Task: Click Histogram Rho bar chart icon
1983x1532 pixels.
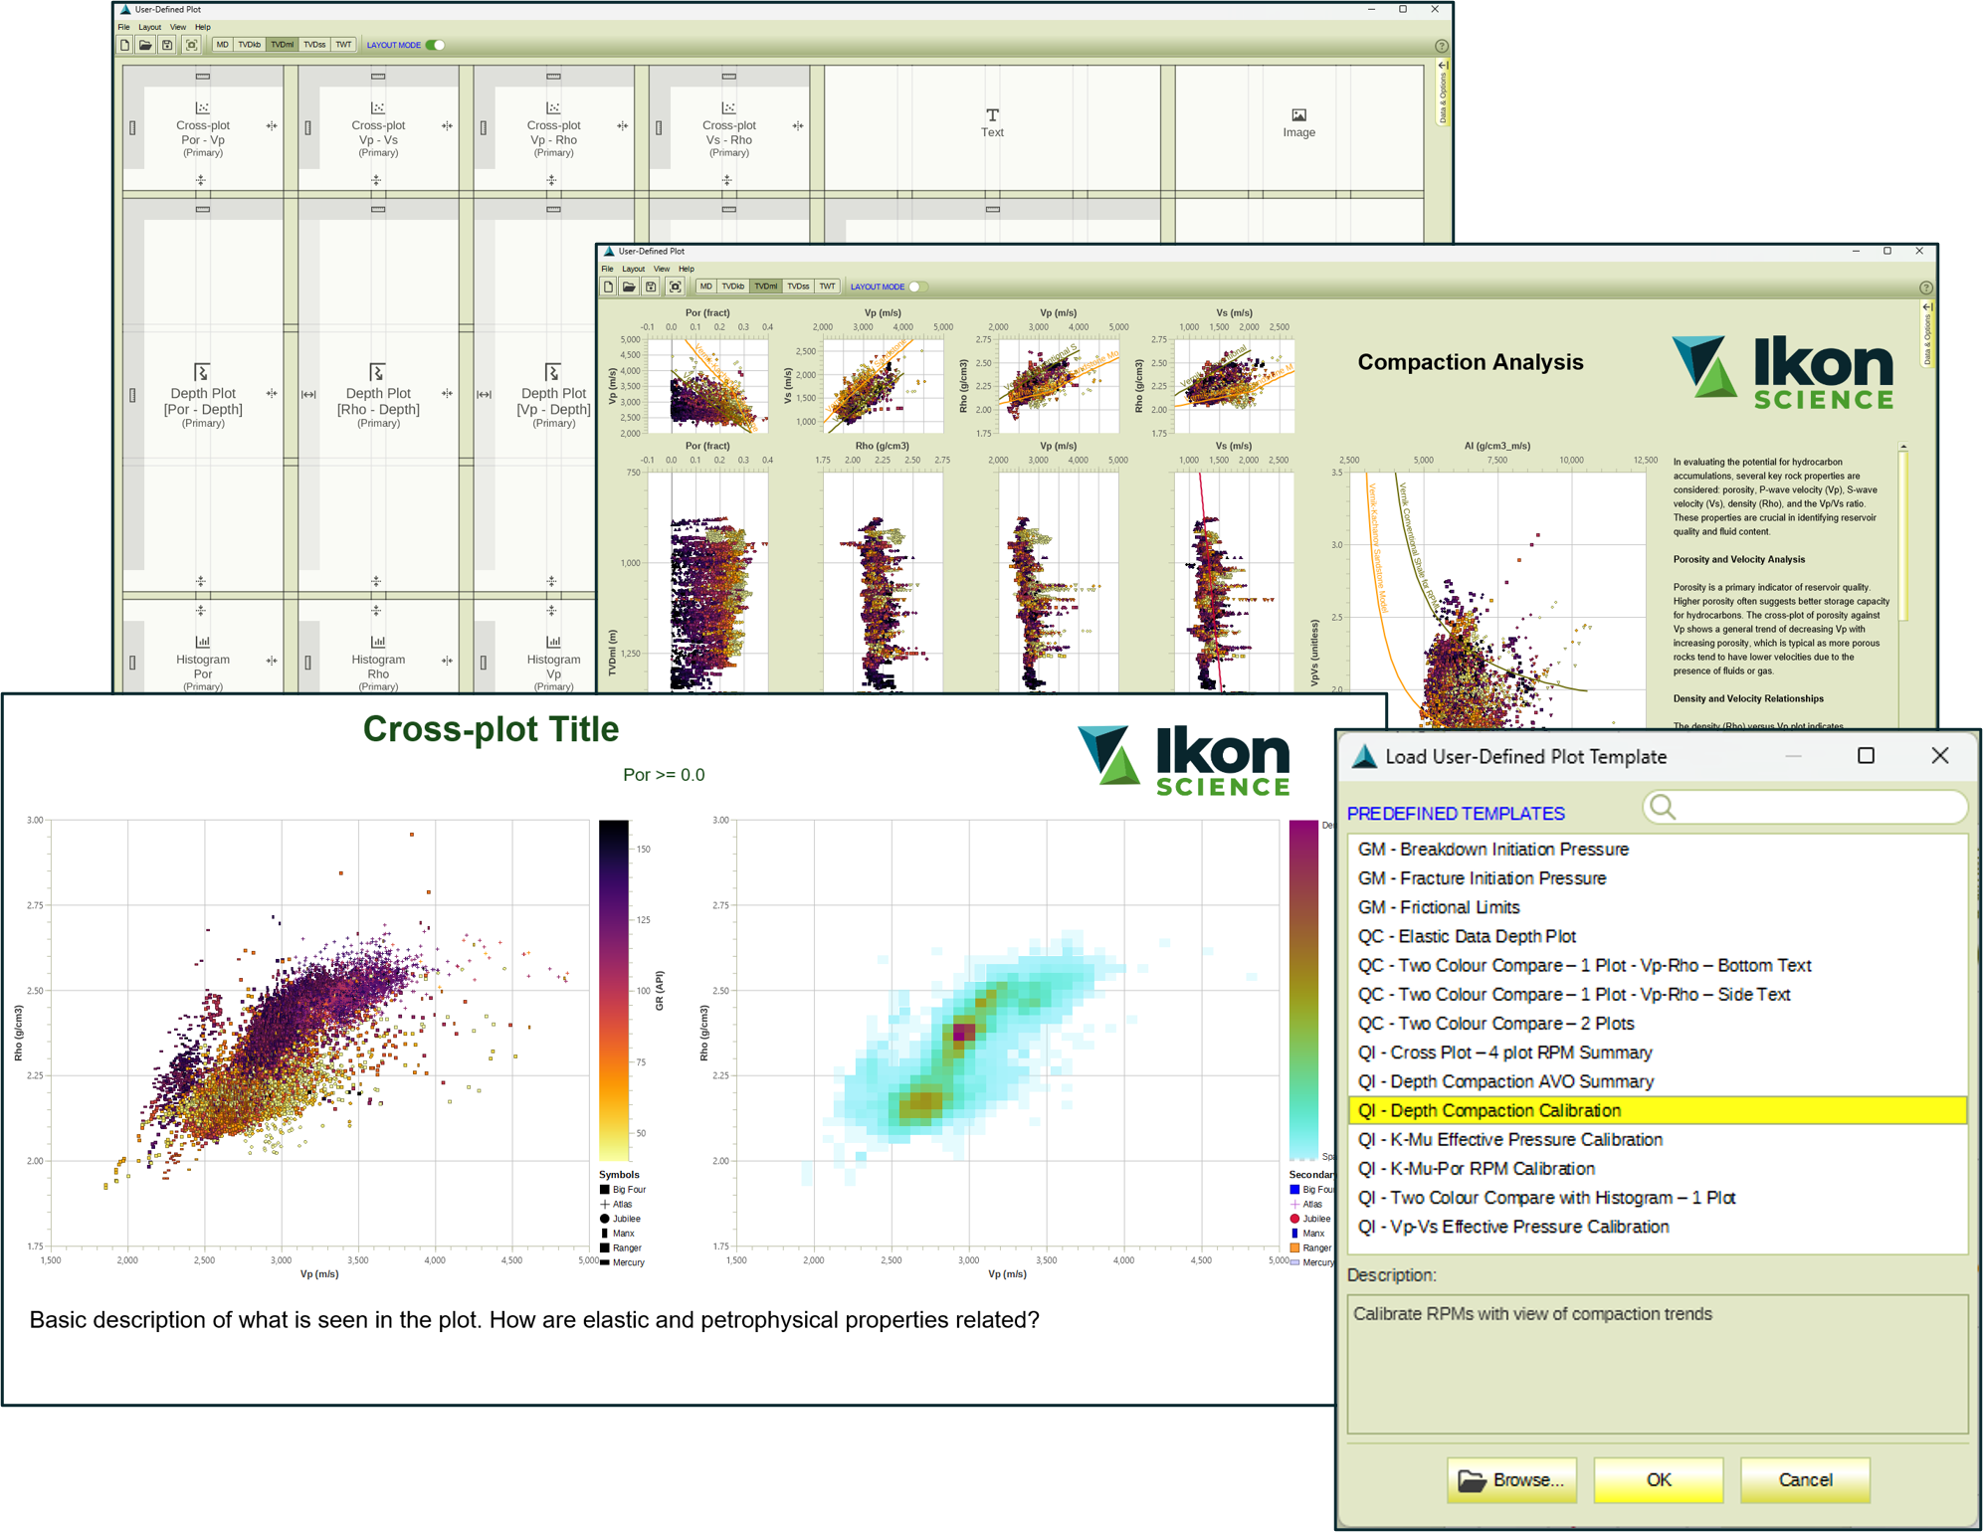Action: point(377,642)
